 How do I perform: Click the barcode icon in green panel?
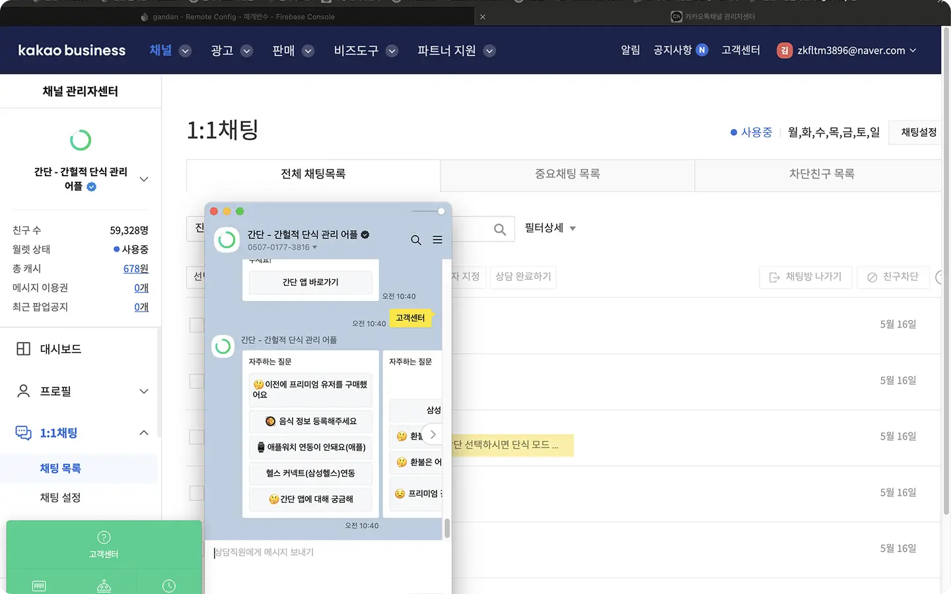39,586
